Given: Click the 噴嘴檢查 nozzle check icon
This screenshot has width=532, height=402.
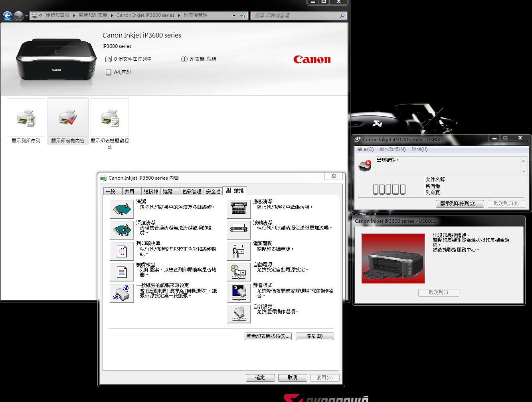Looking at the screenshot, I should click(x=122, y=272).
